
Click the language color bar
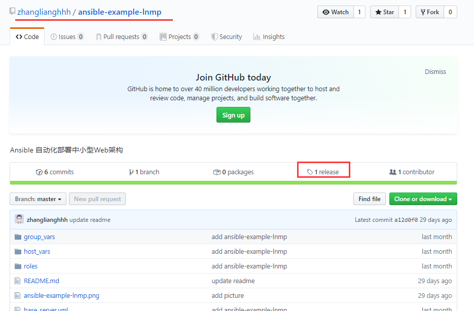click(x=233, y=183)
